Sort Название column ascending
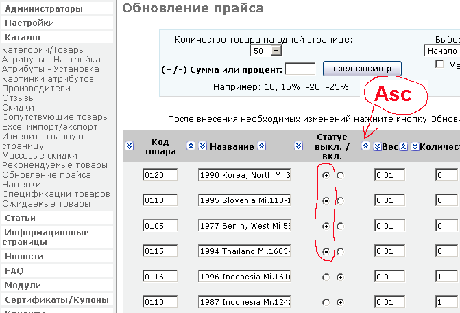The height and width of the screenshot is (313, 460). click(x=262, y=146)
